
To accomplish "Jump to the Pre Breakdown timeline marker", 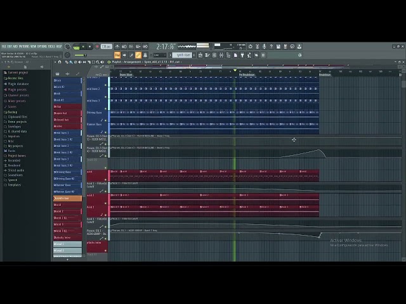I will click(x=247, y=75).
